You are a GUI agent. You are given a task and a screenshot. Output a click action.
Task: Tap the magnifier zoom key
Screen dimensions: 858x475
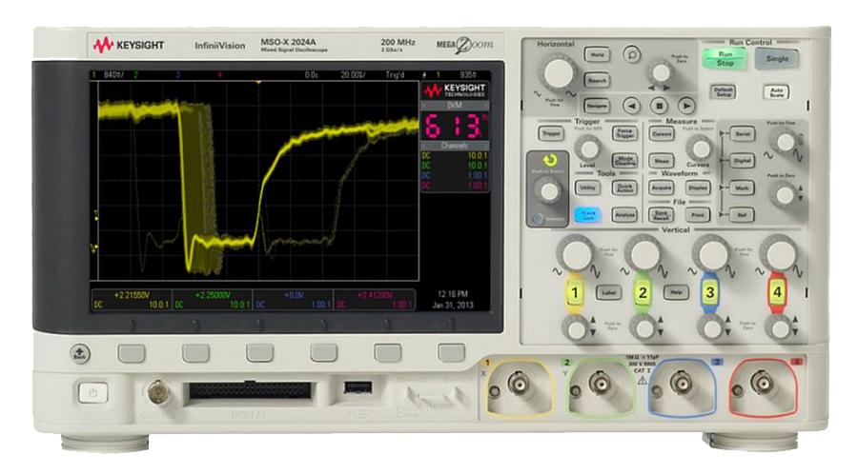pos(632,54)
